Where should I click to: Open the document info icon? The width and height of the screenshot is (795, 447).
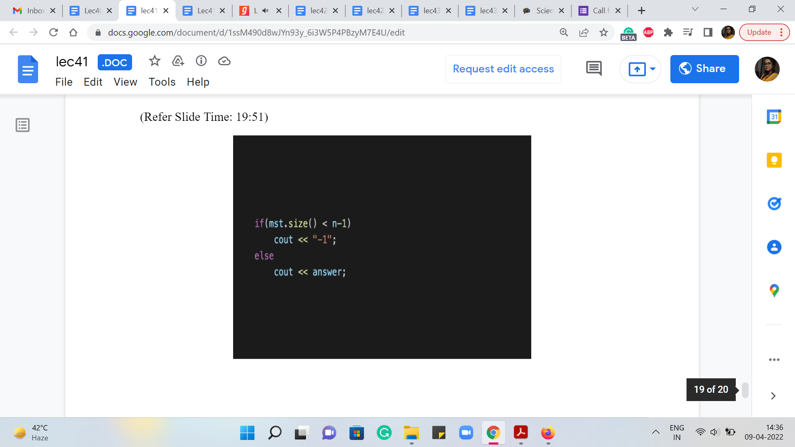tap(201, 61)
